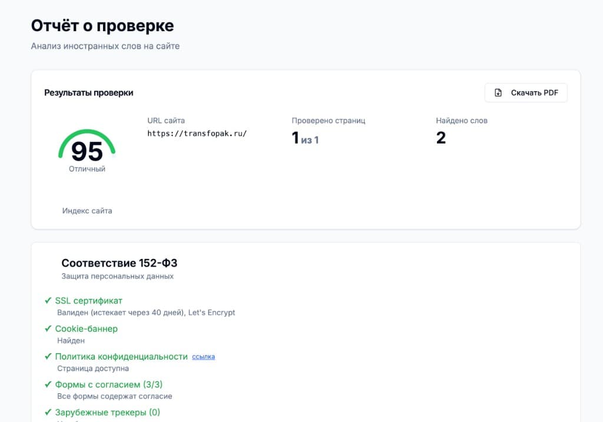Click the checkmark beside SSL сертификат
The image size is (603, 422).
coord(47,301)
